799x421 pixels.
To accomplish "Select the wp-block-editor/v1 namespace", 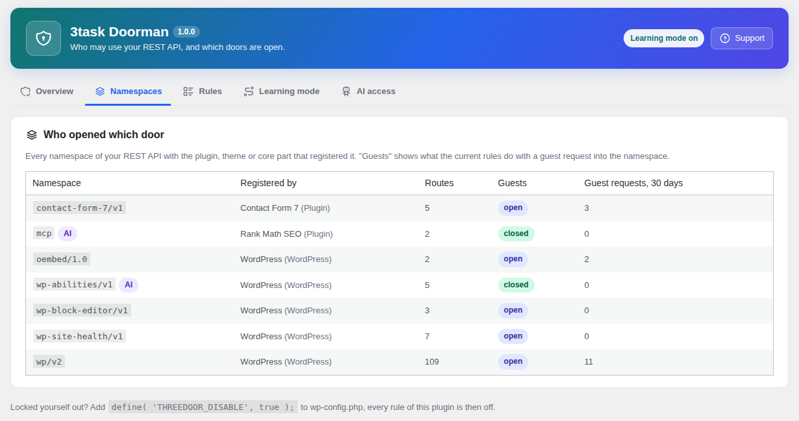I will [82, 311].
